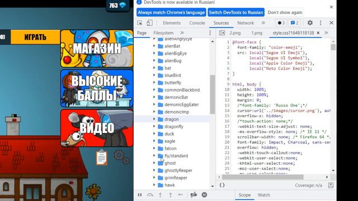Click Don't show again button
This screenshot has height=201, width=358.
285,12
